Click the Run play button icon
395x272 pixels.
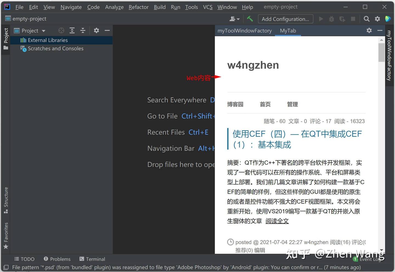point(321,19)
